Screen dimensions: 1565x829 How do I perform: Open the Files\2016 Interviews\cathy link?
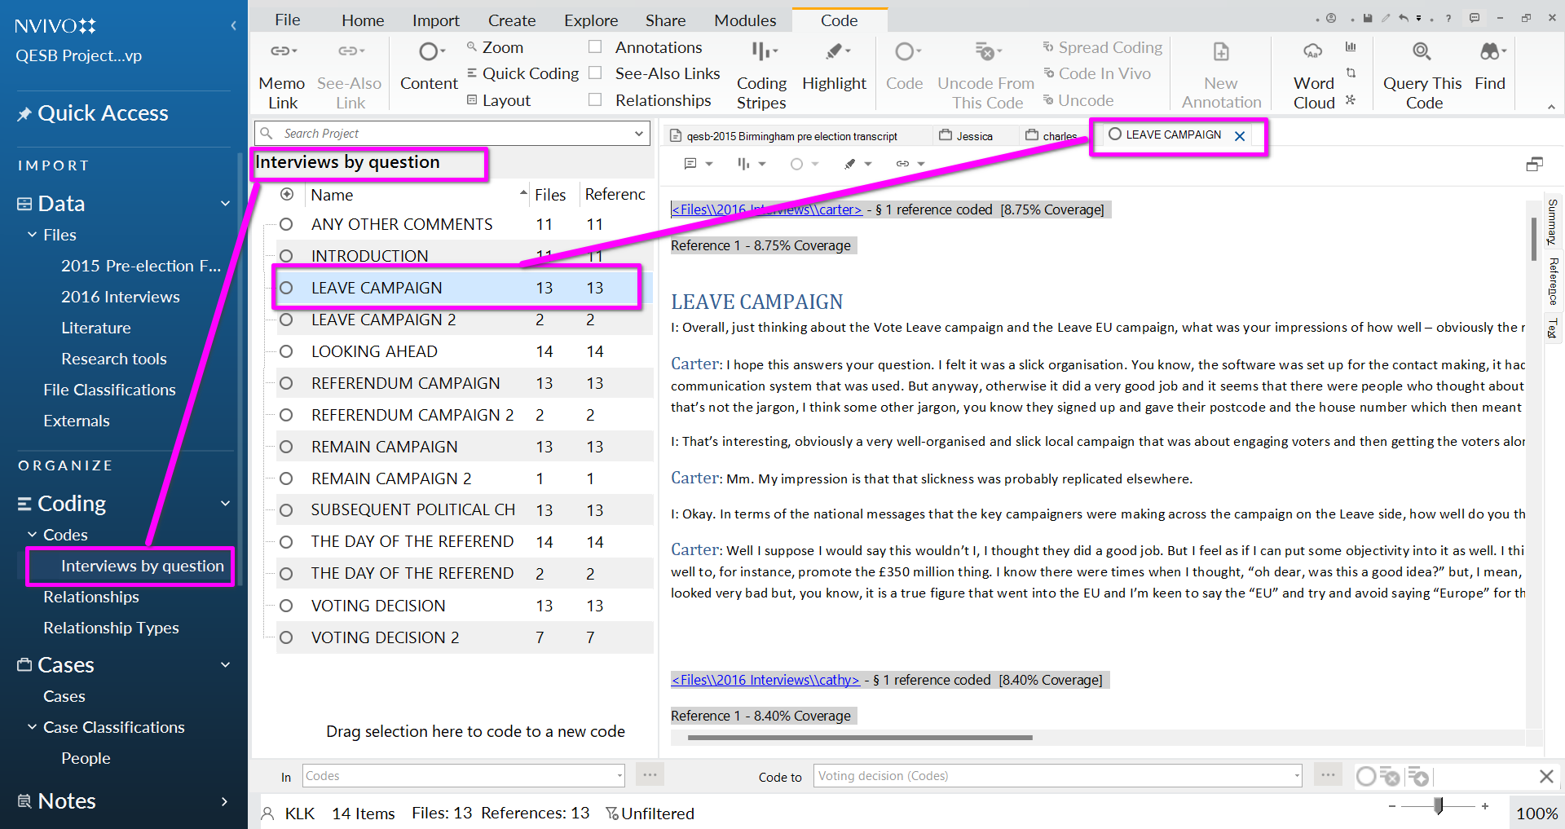click(x=765, y=680)
